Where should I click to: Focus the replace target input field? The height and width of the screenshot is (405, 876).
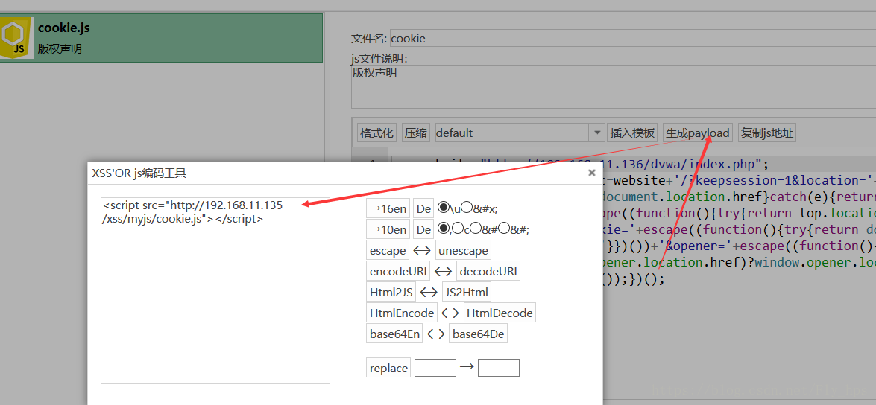498,368
